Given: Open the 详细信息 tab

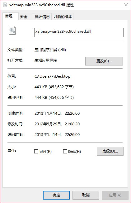Looking at the screenshot, I should tap(42, 17).
